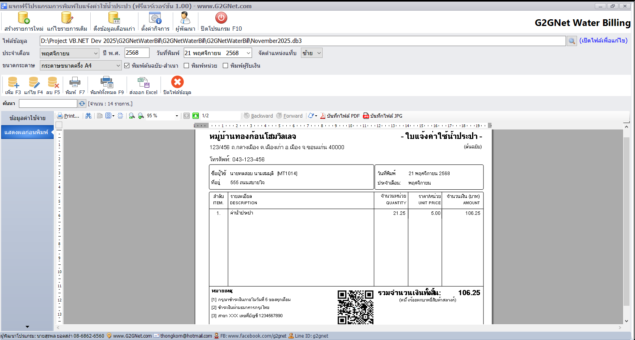Click the open file to edit link
635x340 pixels.
click(603, 41)
